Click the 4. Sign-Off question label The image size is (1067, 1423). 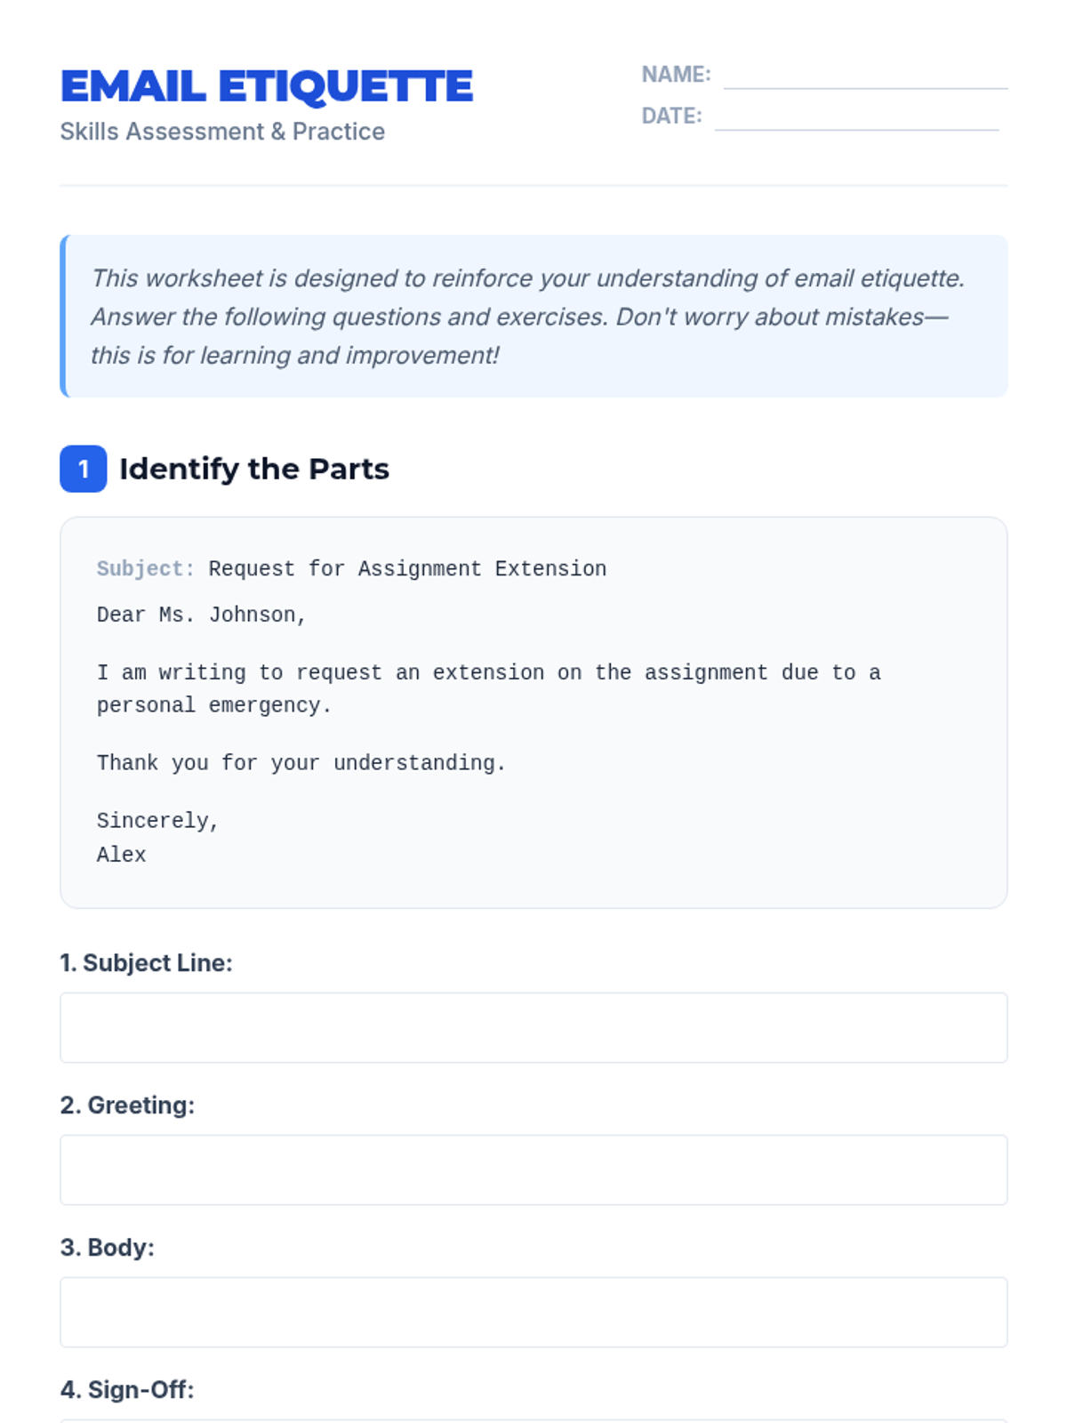tap(127, 1390)
